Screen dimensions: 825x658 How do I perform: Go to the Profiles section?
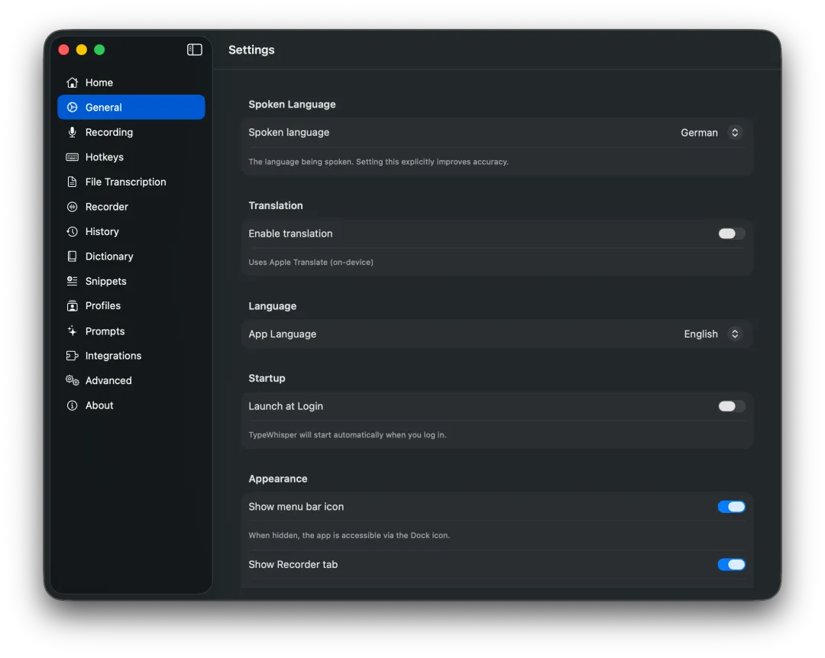103,305
